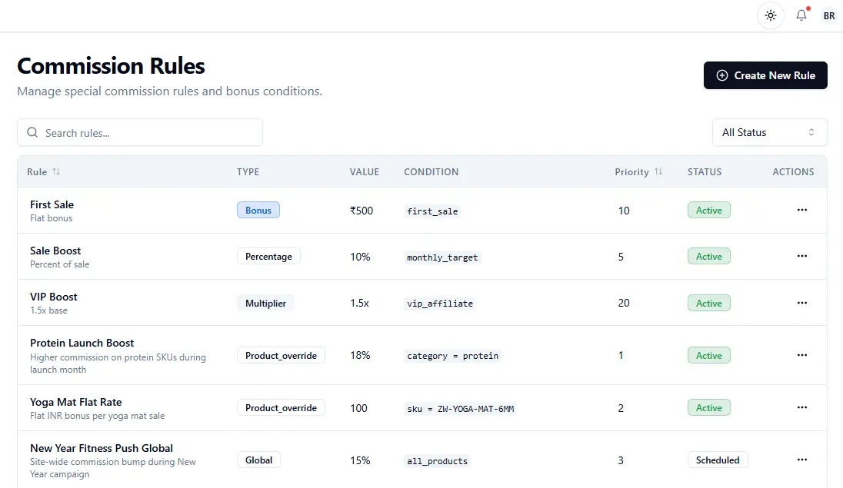Click Product_override badge in Yoga Mat row
Screen dimensions: 843x488
tap(281, 407)
